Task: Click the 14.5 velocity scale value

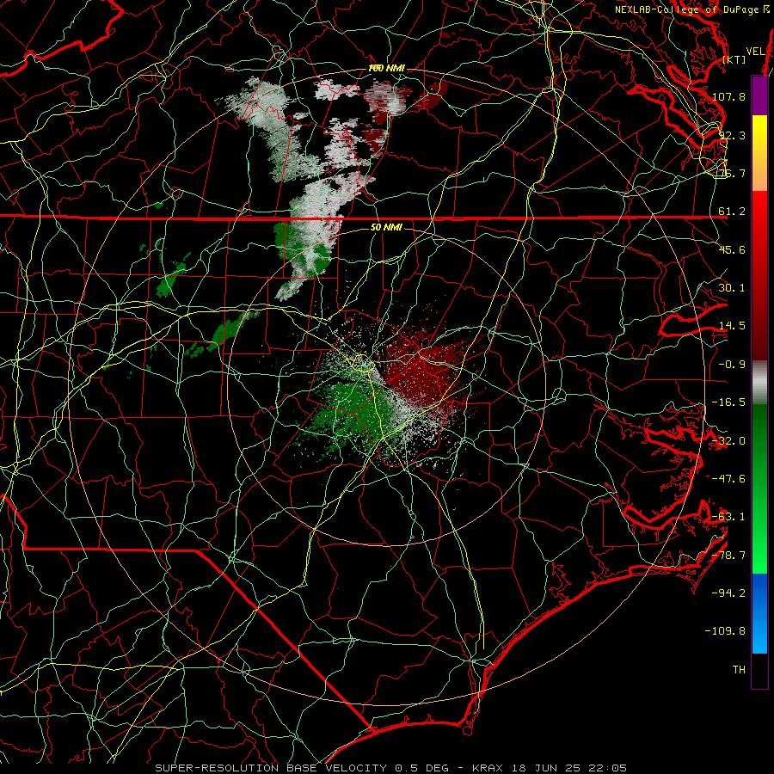Action: [x=732, y=326]
